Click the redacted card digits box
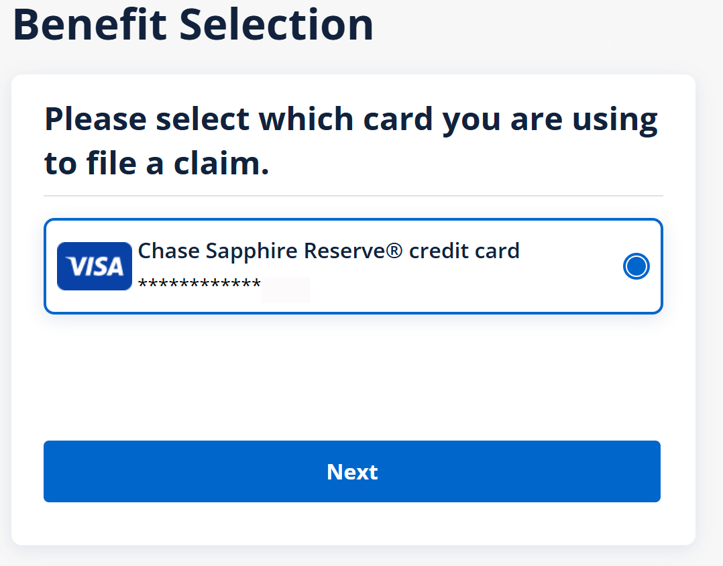 [x=286, y=290]
